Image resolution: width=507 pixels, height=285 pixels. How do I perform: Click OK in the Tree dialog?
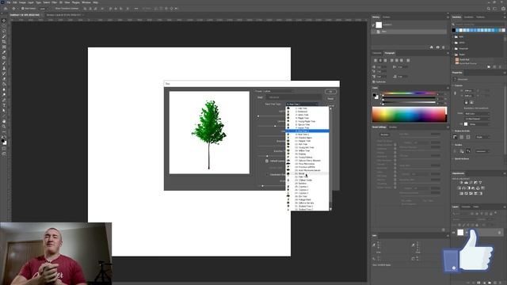coord(330,92)
